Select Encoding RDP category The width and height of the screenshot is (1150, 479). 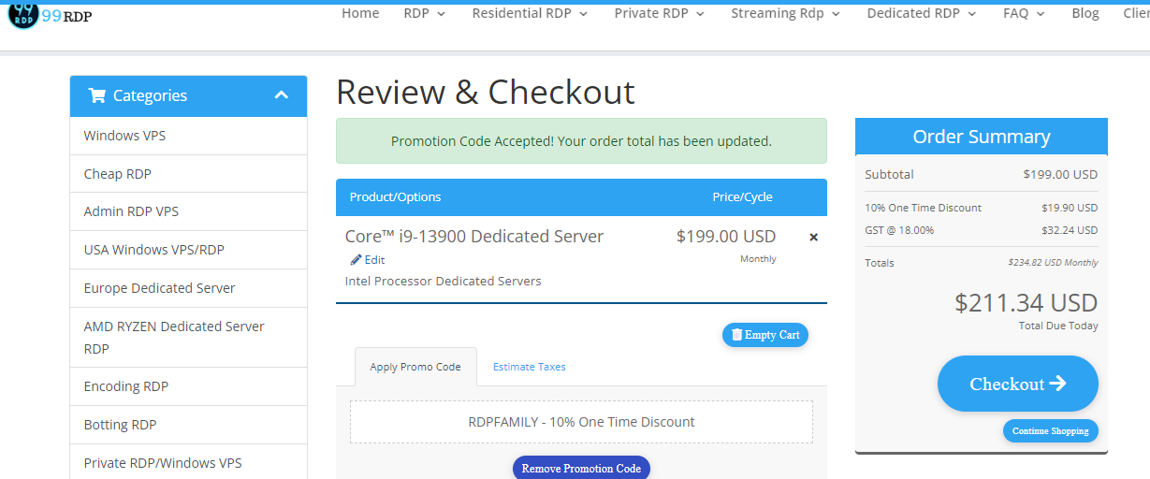pyautogui.click(x=188, y=386)
